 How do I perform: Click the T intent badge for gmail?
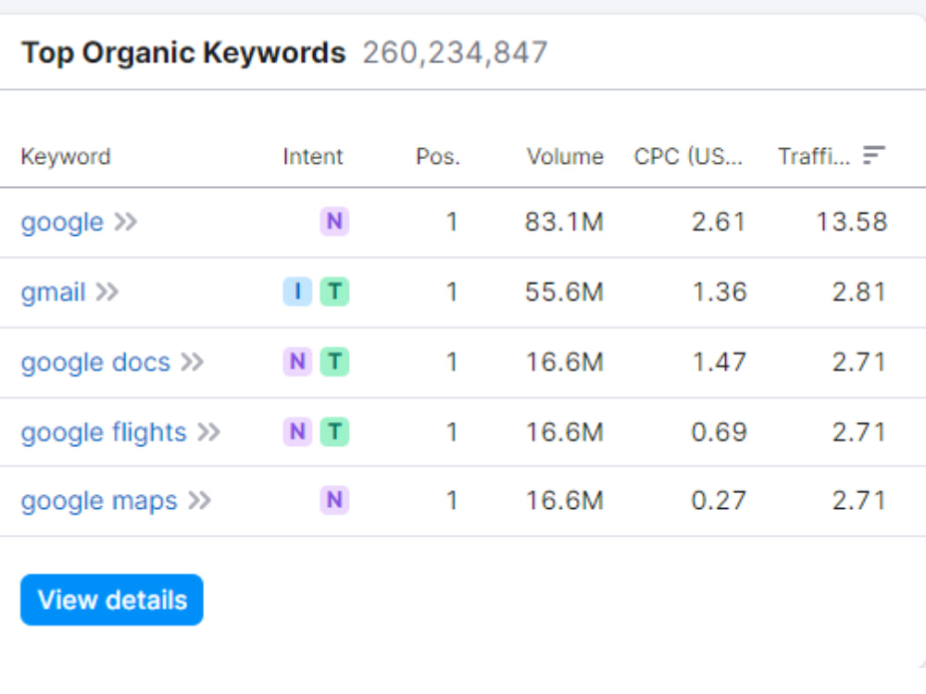coord(334,291)
